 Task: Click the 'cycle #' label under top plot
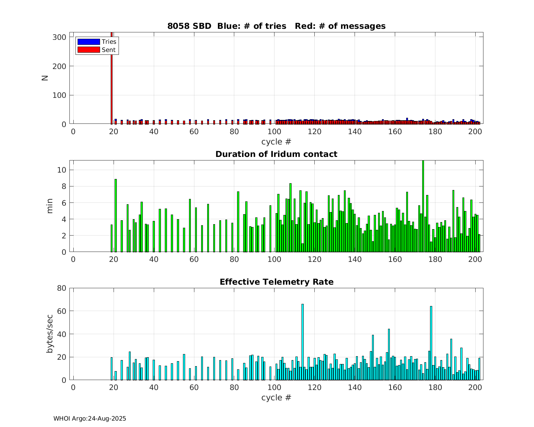click(x=276, y=142)
